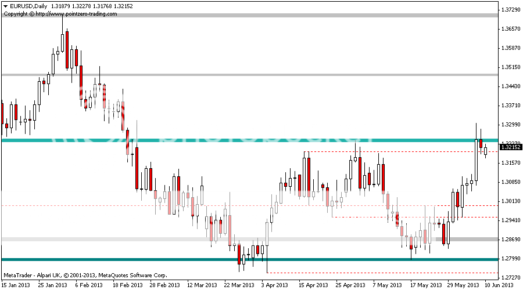Click the 1.35870 price scale label
Image resolution: width=523 pixels, height=290 pixels.
point(511,48)
